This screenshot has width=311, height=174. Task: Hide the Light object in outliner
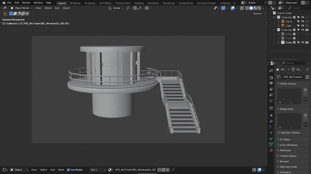tap(303, 26)
